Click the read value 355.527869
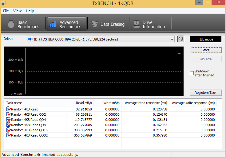 pyautogui.click(x=83, y=135)
